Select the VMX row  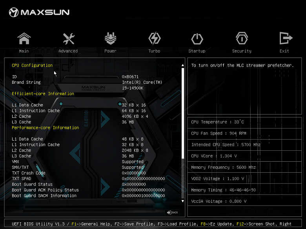point(78,162)
